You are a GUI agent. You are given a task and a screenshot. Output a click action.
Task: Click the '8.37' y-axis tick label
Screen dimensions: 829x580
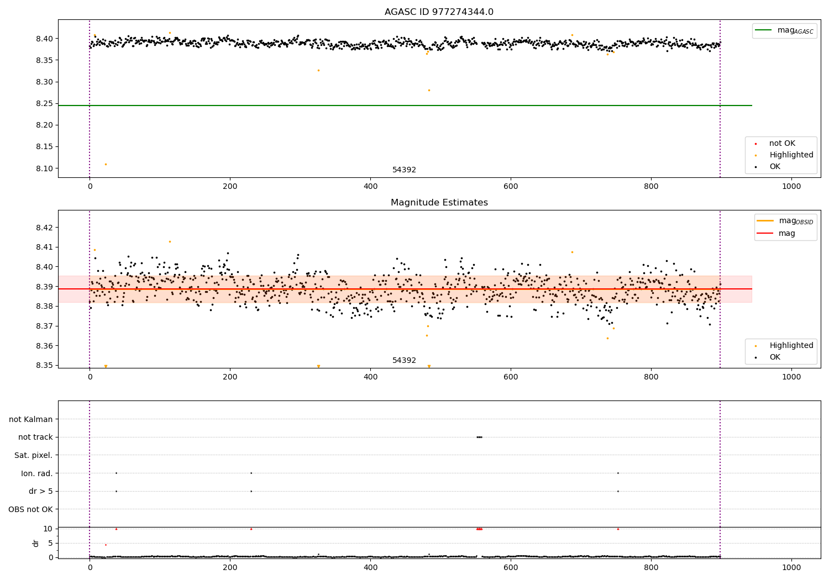tap(44, 326)
